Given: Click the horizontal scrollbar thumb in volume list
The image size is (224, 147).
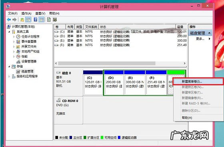Looking at the screenshot, I should tap(107, 63).
